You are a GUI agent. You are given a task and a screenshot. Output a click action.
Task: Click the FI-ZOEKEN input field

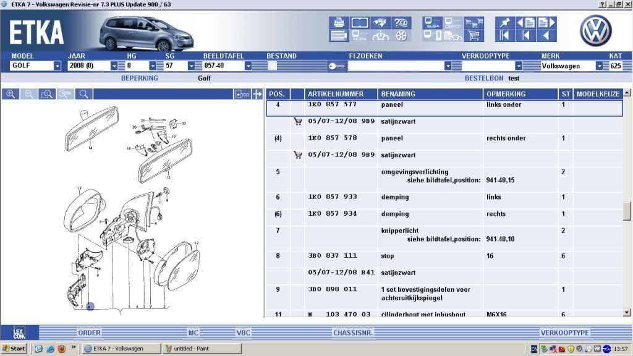396,66
